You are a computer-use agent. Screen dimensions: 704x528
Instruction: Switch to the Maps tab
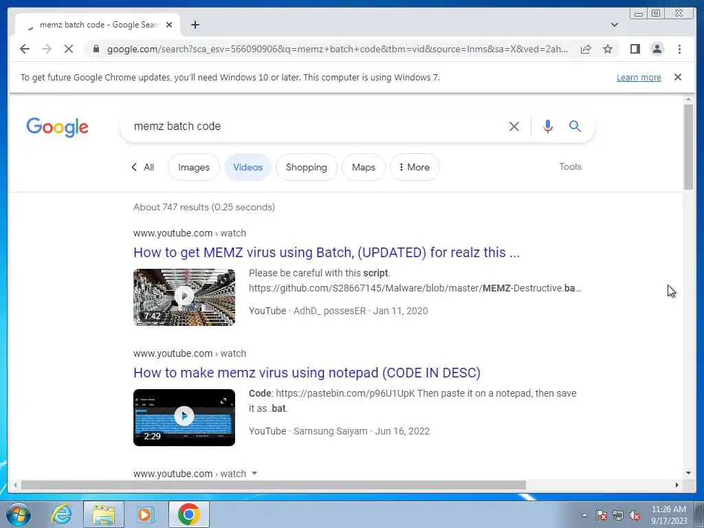pyautogui.click(x=364, y=167)
